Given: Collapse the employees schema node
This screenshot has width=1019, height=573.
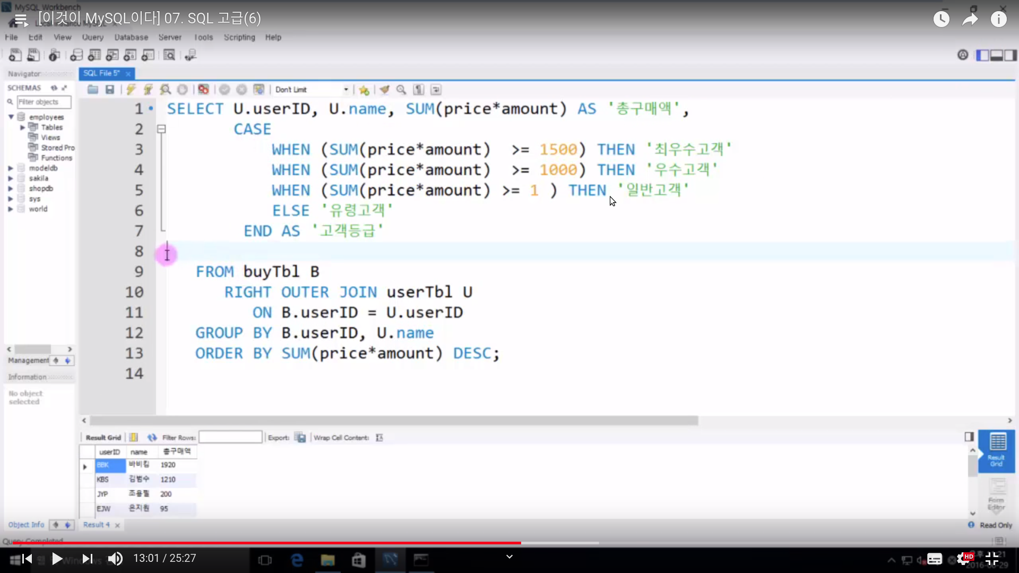Looking at the screenshot, I should click(x=11, y=117).
